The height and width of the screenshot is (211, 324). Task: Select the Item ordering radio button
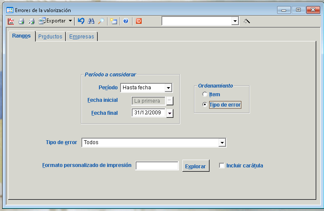pos(204,94)
